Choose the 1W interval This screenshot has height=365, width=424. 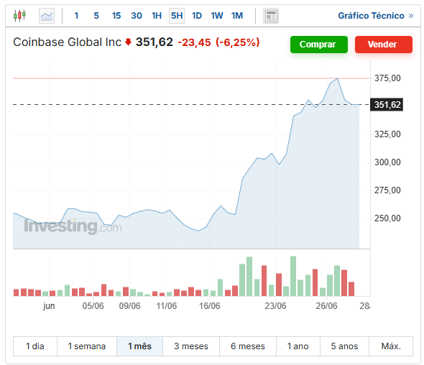[217, 16]
